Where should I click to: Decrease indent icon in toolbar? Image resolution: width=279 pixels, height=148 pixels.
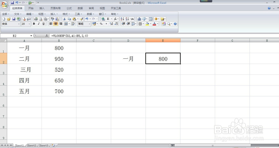click(x=123, y=24)
